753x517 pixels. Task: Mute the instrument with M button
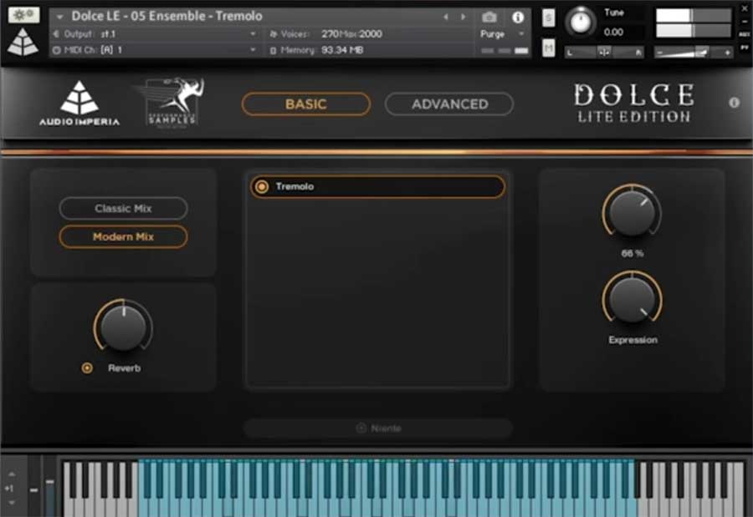coord(548,48)
